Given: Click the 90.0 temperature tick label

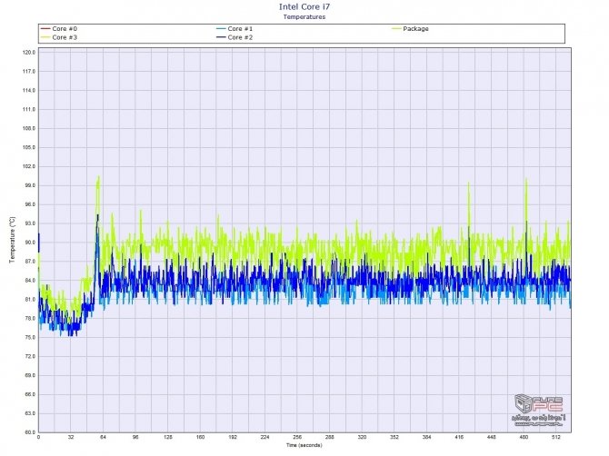Looking at the screenshot, I should click(x=29, y=243).
